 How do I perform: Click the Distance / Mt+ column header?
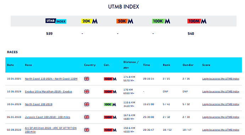coord(131,65)
